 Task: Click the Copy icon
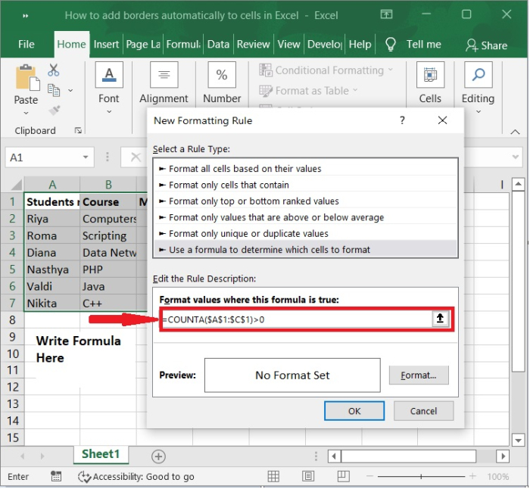pyautogui.click(x=54, y=90)
